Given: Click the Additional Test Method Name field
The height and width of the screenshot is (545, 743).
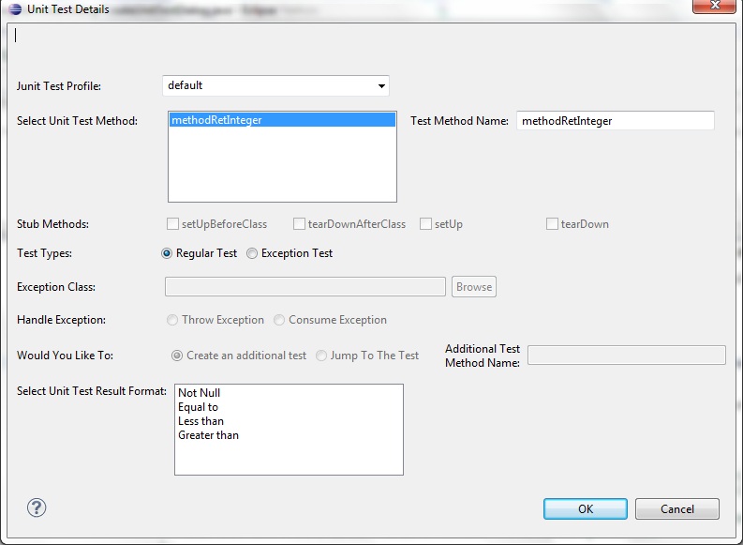Looking at the screenshot, I should click(627, 356).
